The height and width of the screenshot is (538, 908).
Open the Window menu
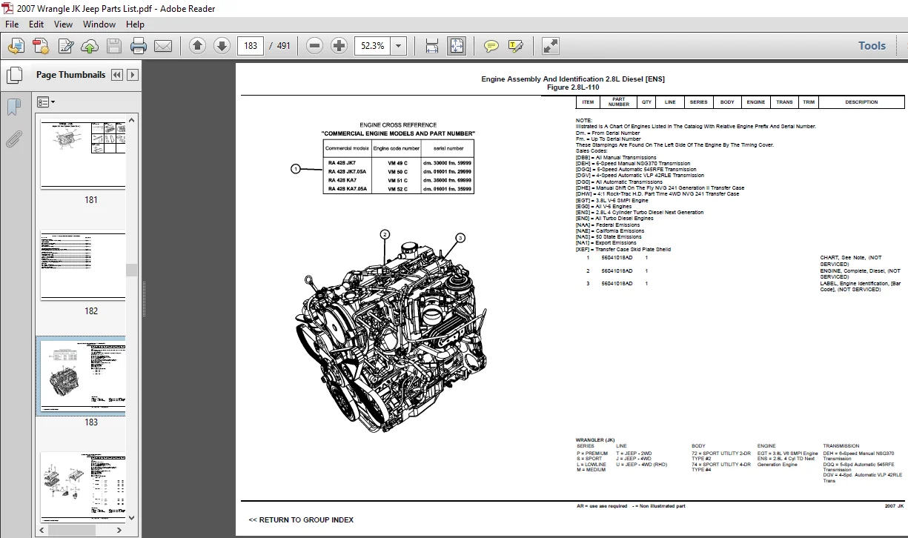click(99, 24)
